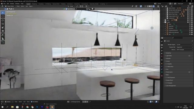Select the ReflectionCubemap item

[x=174, y=32]
